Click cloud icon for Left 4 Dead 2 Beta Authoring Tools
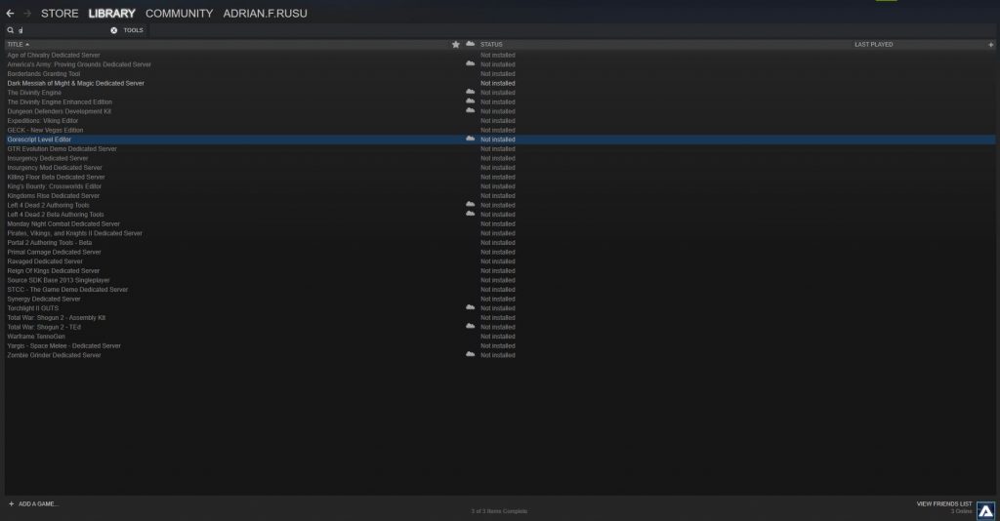 [470, 214]
